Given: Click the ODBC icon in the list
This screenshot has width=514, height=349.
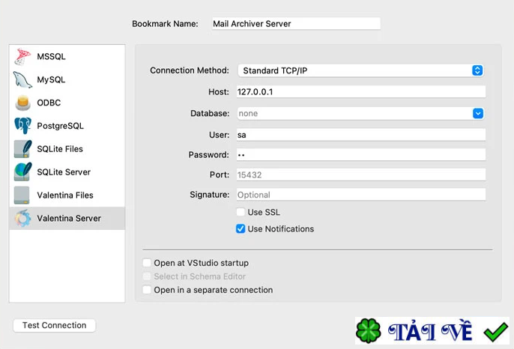Looking at the screenshot, I should [22, 103].
